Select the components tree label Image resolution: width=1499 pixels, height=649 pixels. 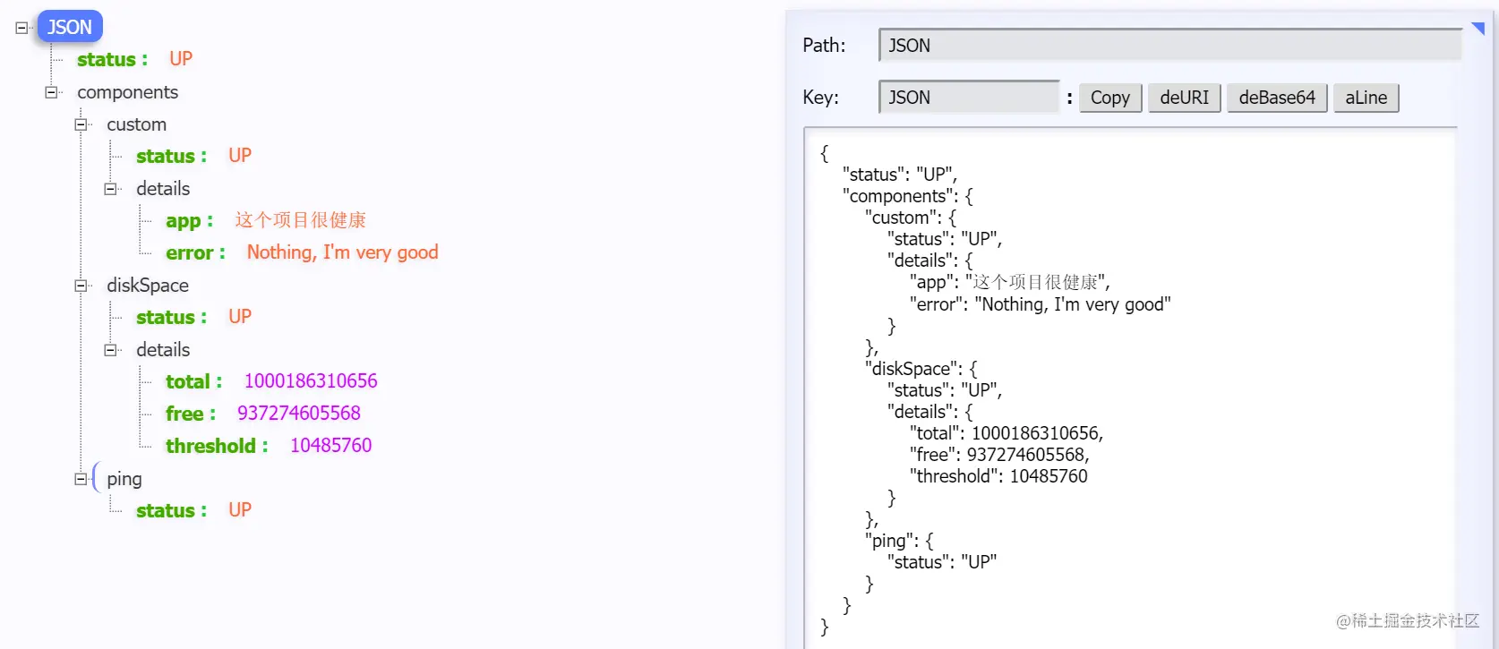tap(127, 92)
